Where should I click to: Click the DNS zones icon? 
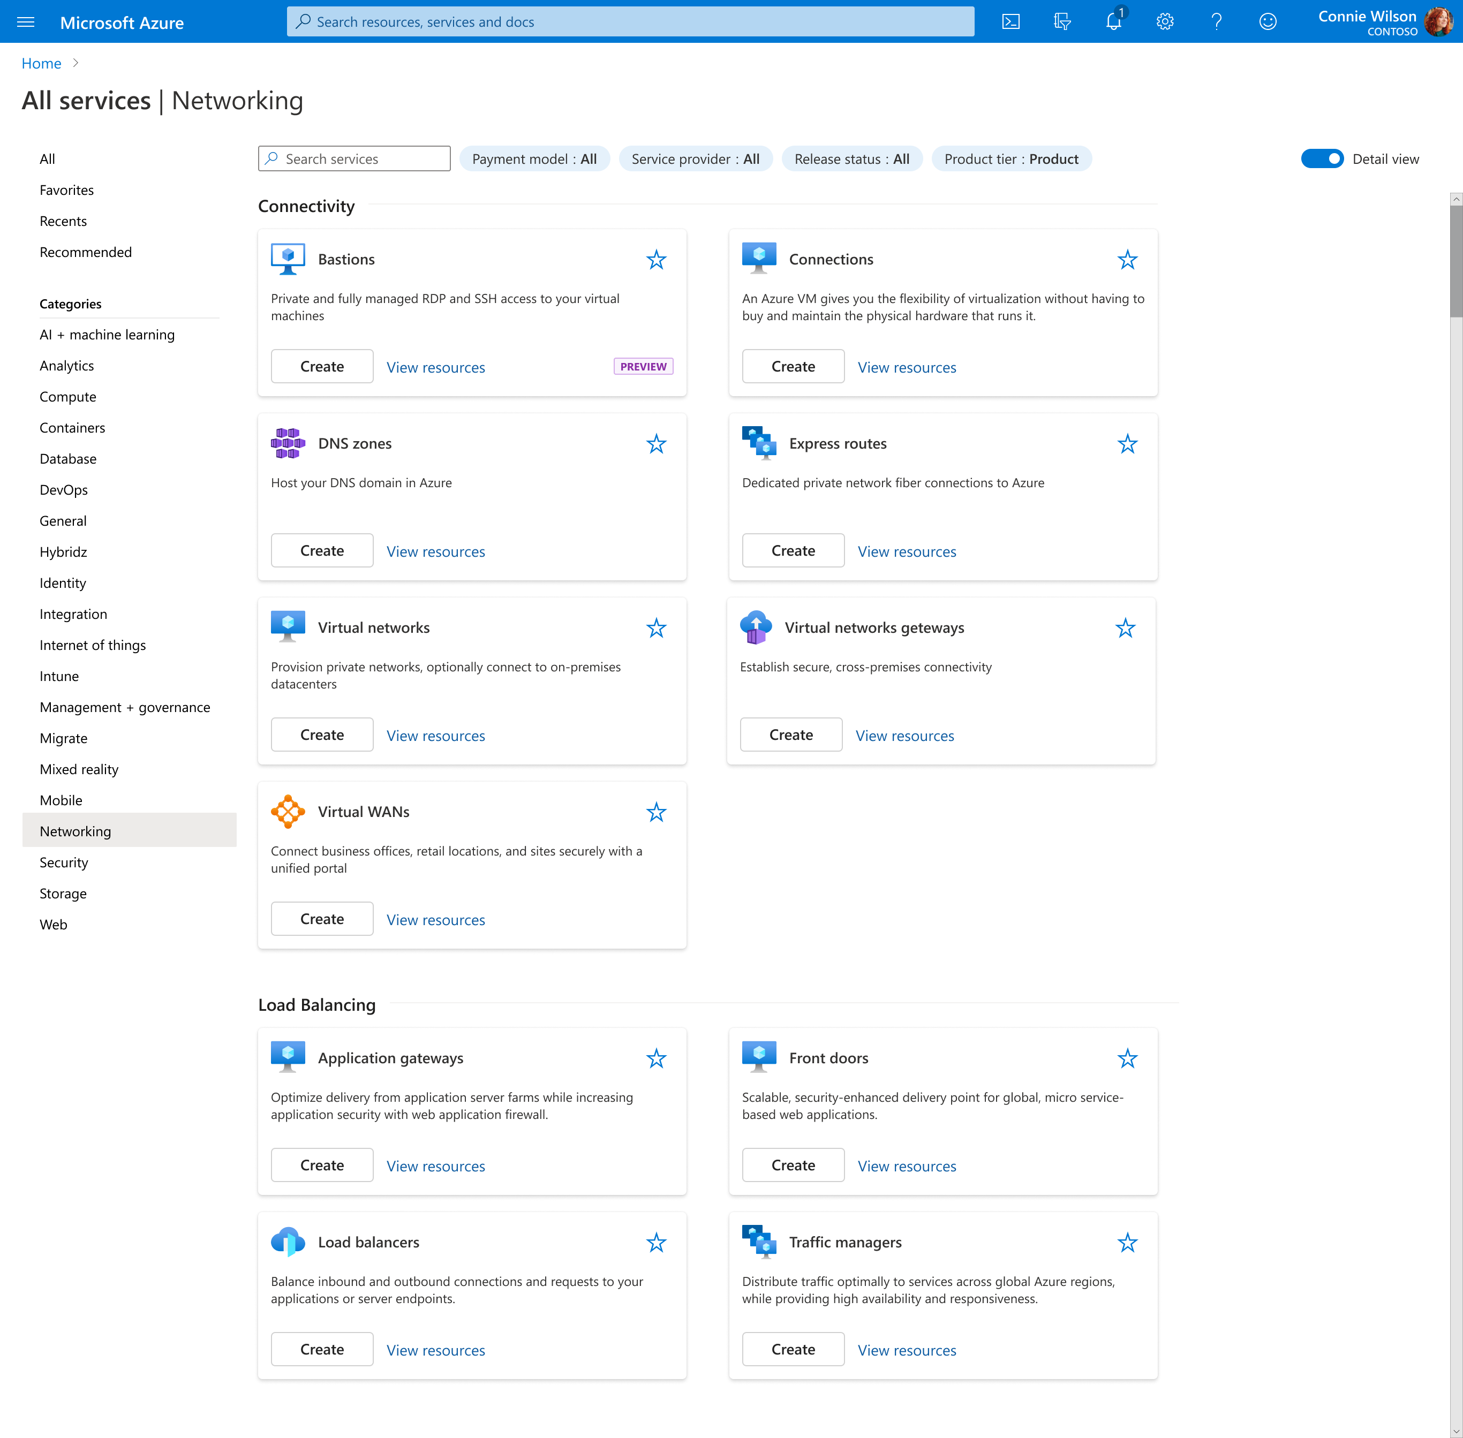288,443
